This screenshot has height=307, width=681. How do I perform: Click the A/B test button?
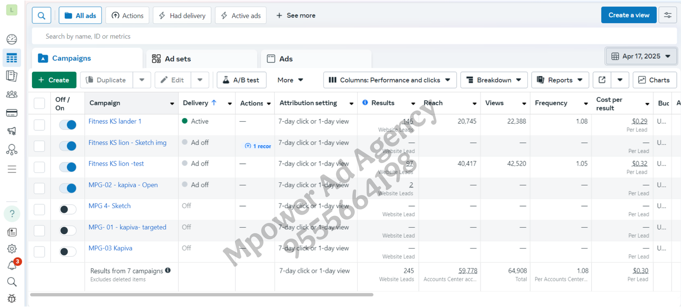coord(241,80)
